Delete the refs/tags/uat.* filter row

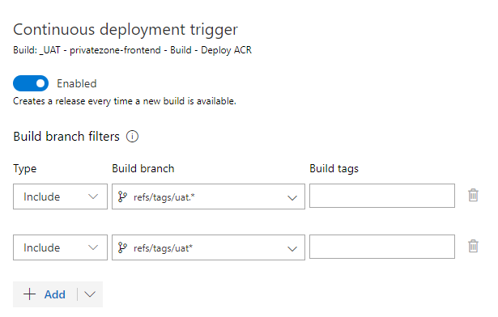[473, 196]
